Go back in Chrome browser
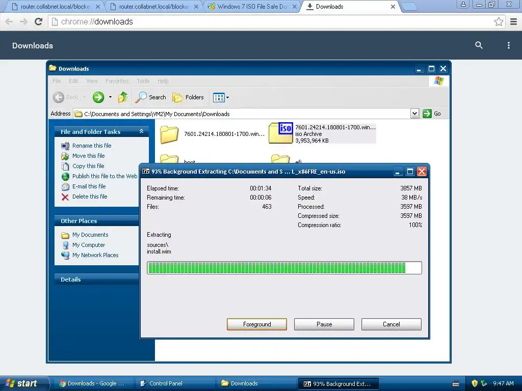Image resolution: width=522 pixels, height=391 pixels. [9, 21]
